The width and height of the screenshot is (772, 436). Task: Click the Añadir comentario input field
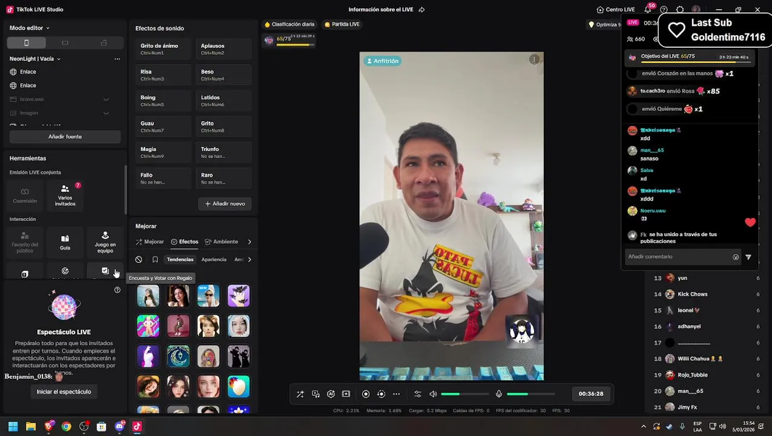(678, 257)
